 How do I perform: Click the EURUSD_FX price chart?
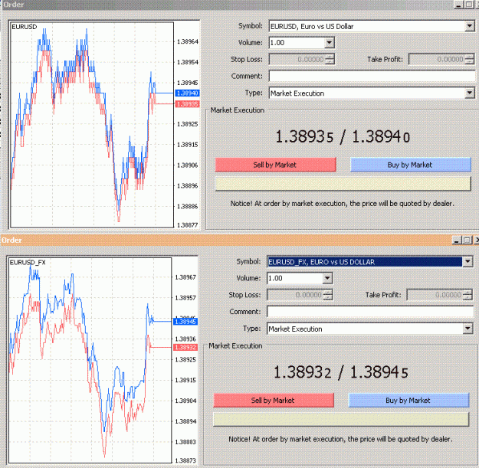[x=90, y=360]
